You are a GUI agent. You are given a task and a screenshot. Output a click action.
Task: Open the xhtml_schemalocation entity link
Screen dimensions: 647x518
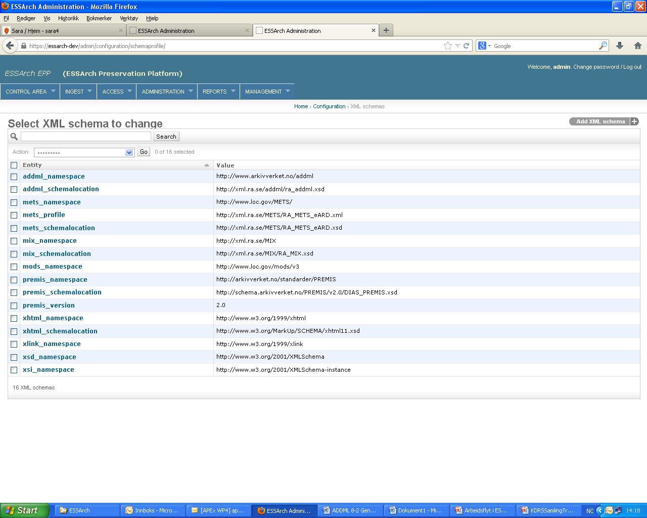click(x=60, y=331)
